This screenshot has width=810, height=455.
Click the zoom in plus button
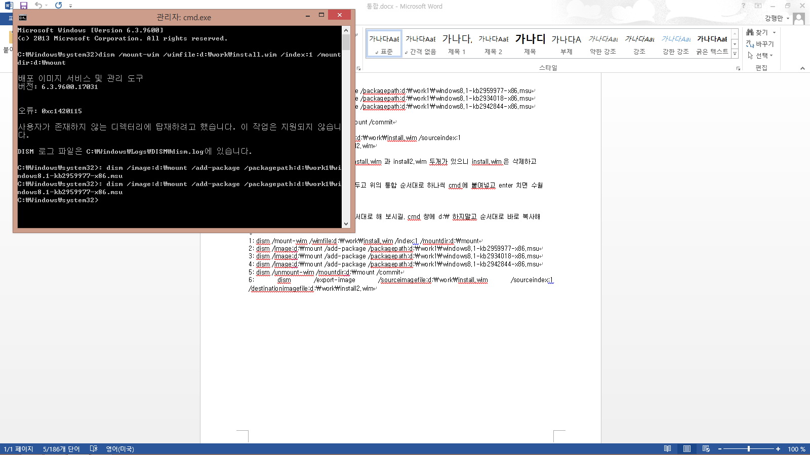778,449
